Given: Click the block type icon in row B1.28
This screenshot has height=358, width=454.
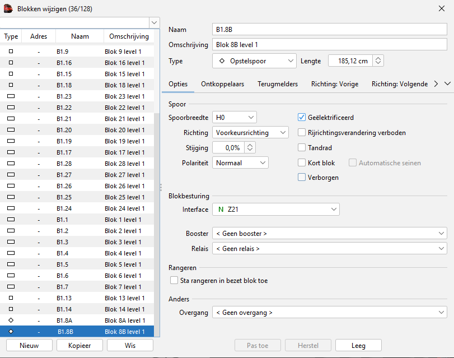Looking at the screenshot, I should 11,164.
